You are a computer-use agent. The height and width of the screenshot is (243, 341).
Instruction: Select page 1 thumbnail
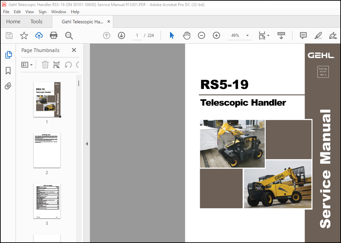(47, 100)
